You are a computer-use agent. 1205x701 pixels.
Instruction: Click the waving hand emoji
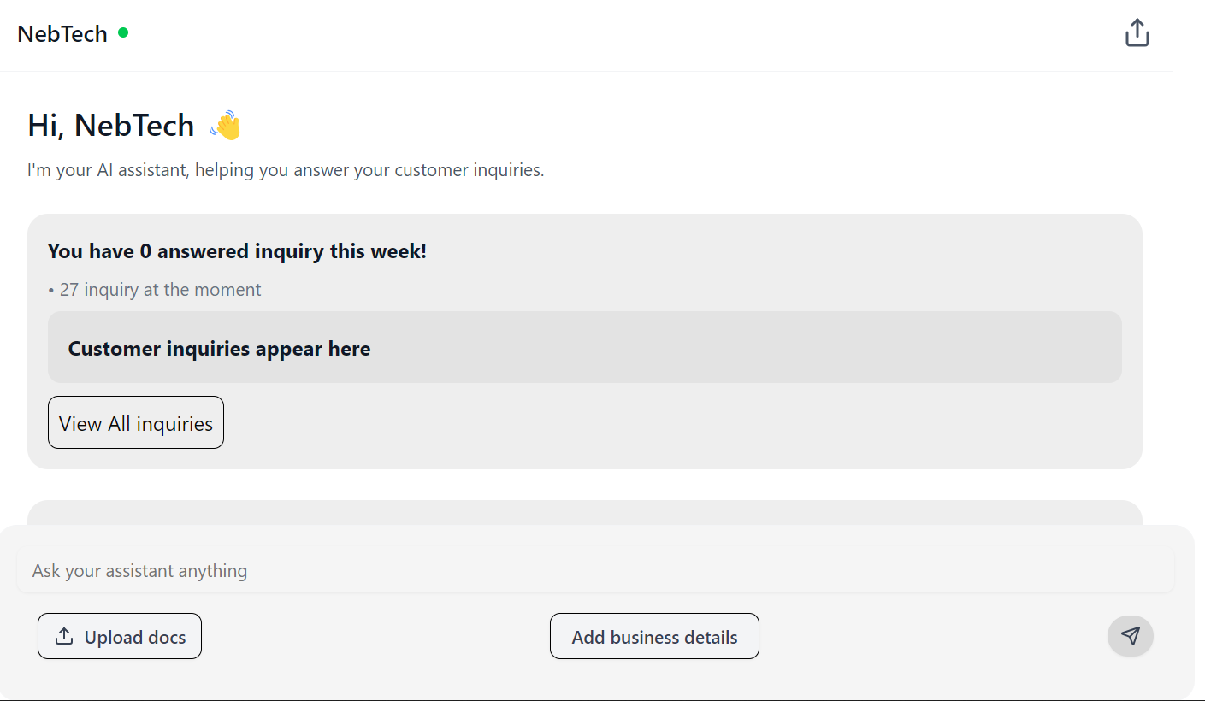(x=226, y=126)
